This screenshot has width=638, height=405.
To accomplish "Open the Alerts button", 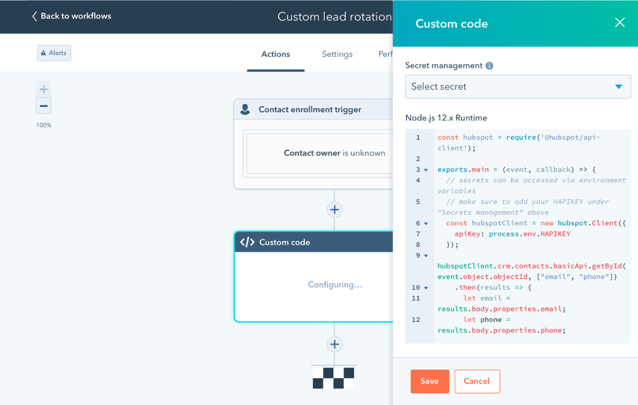I will 54,53.
